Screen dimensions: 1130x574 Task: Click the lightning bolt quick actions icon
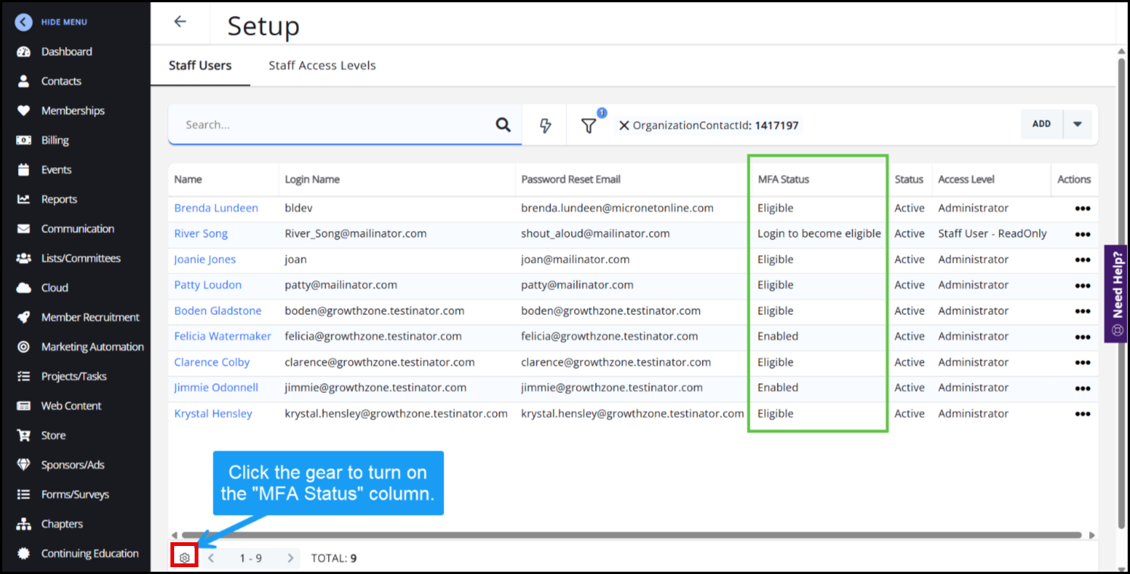[x=545, y=126]
